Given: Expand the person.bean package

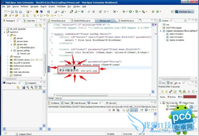Looking at the screenshot, I should (12, 41).
